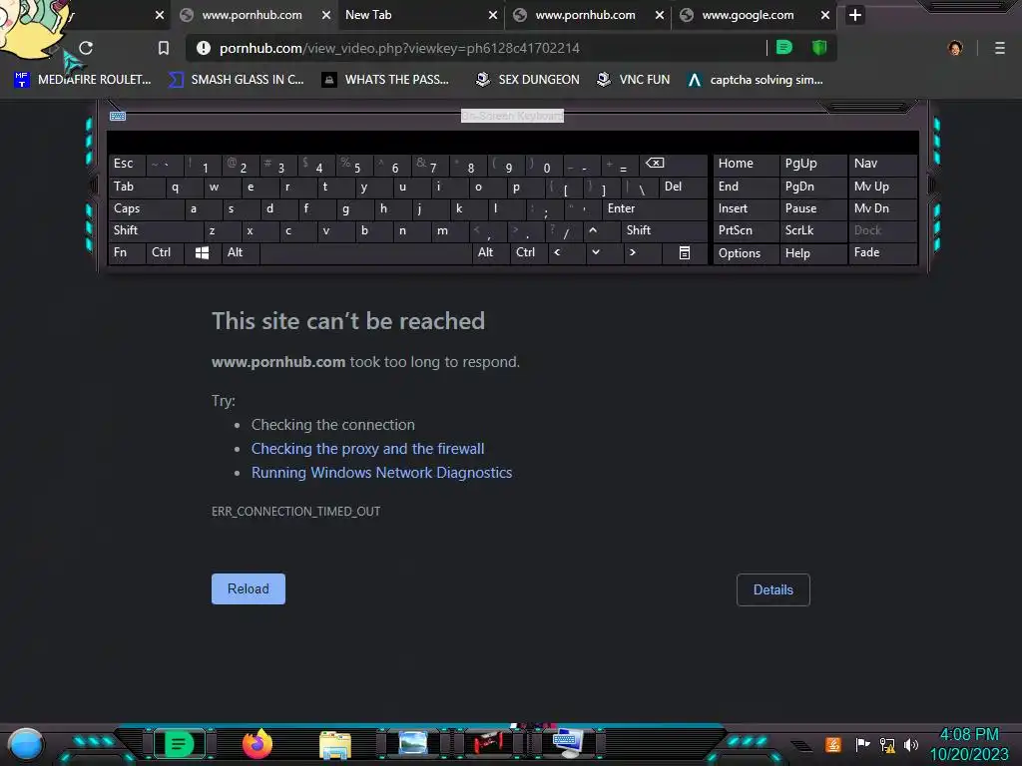Close the New Tab tab

click(x=493, y=15)
